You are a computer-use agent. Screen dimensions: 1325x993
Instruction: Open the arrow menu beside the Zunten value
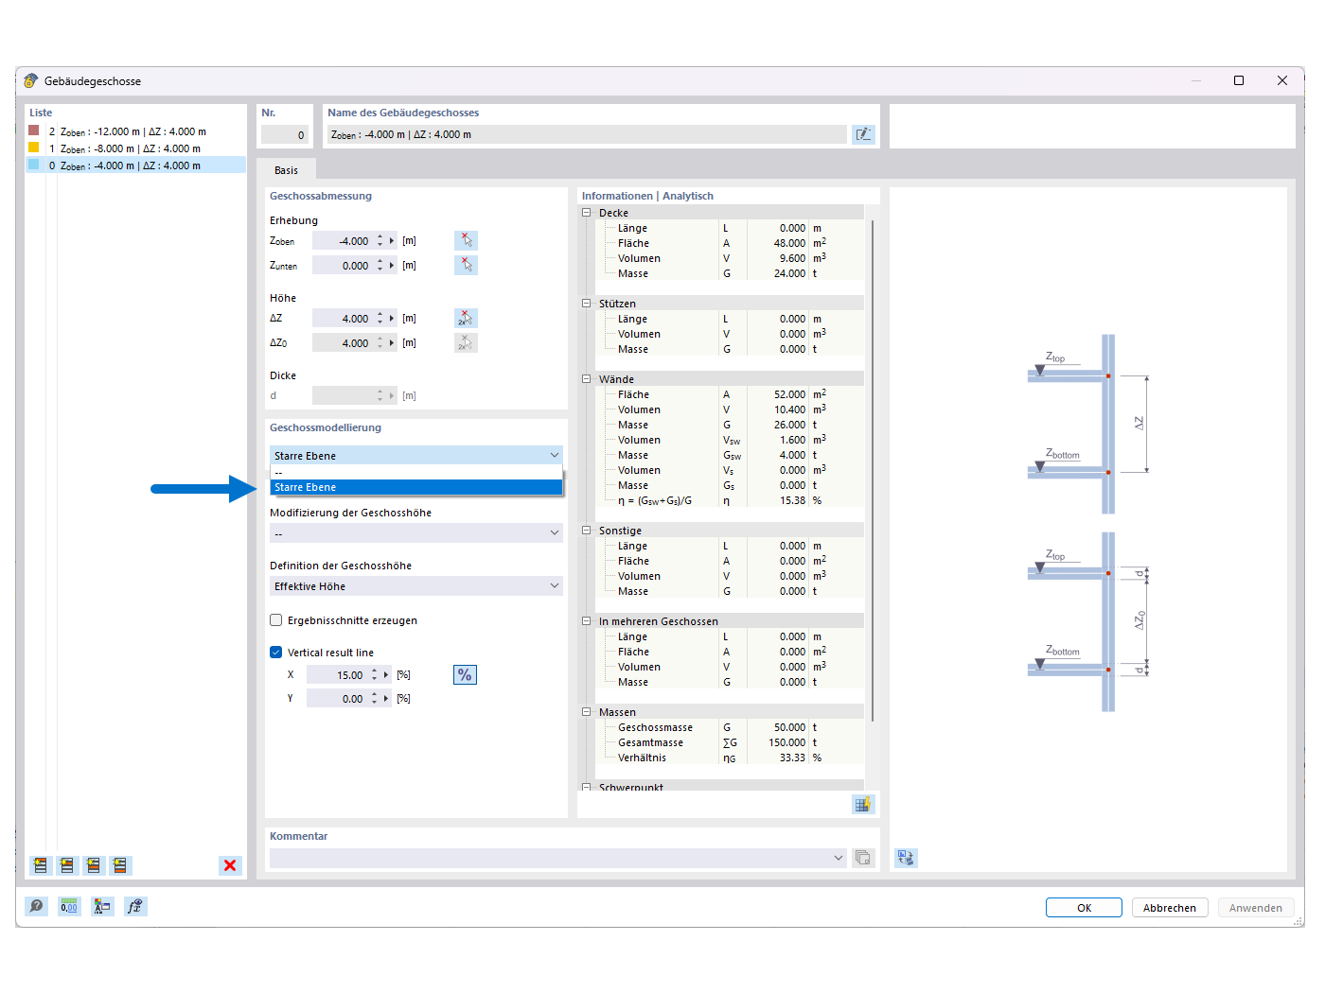(392, 266)
